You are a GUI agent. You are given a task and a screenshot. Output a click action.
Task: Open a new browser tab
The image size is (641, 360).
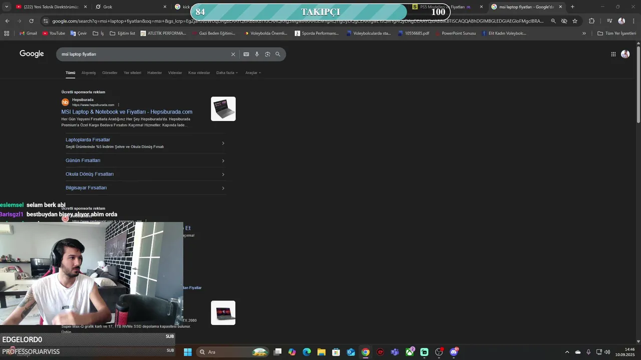coord(572,7)
